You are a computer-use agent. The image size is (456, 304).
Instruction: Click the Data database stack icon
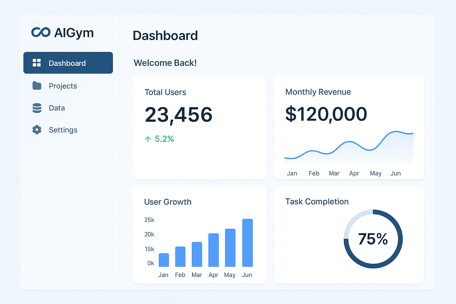[x=37, y=108]
